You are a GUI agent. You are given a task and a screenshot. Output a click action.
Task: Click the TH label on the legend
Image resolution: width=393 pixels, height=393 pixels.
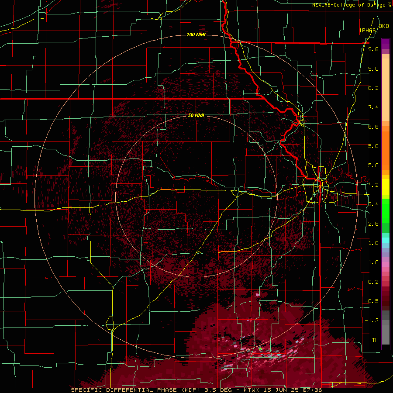[375, 340]
